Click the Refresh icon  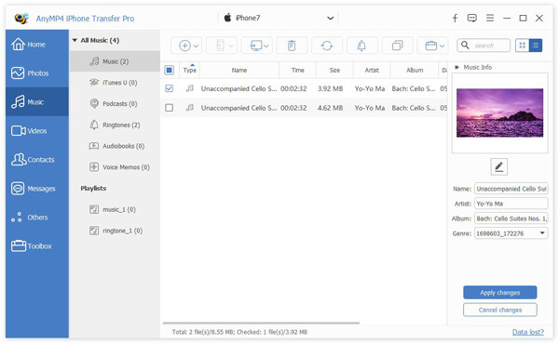pos(327,46)
